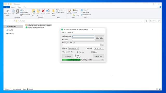166x93 pixels.
Task: Switch to the Home ribbon tab
Action: tap(13, 7)
